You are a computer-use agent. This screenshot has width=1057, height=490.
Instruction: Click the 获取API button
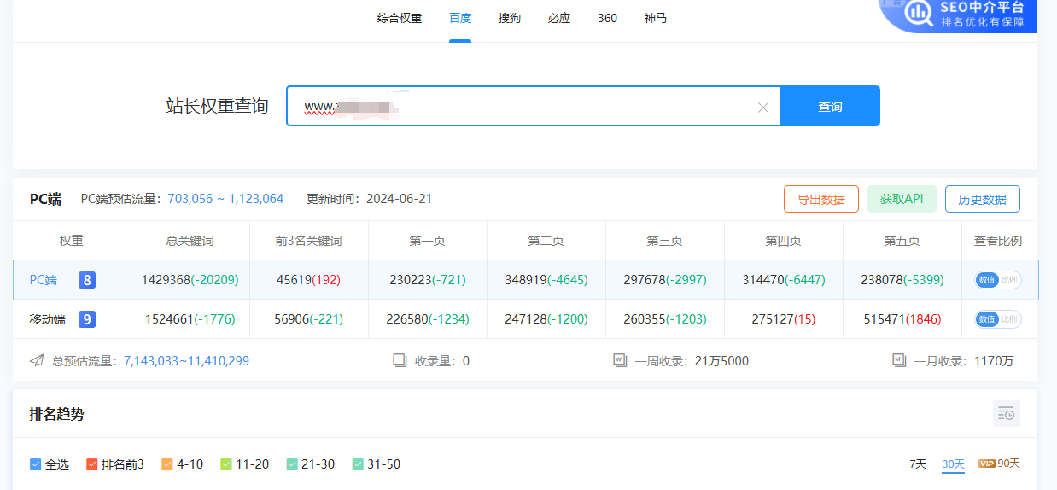[x=902, y=199]
